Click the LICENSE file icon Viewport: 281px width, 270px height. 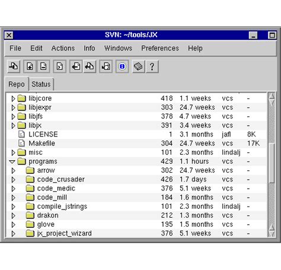[x=21, y=134]
